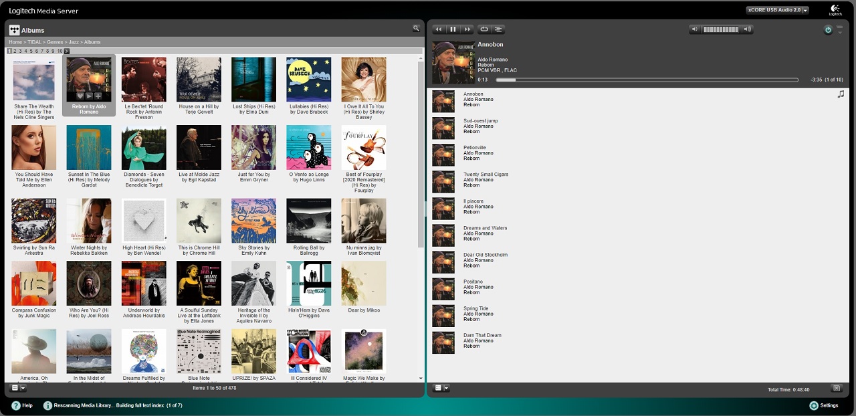Open the Blue Note Re:imagined album cover

click(199, 351)
